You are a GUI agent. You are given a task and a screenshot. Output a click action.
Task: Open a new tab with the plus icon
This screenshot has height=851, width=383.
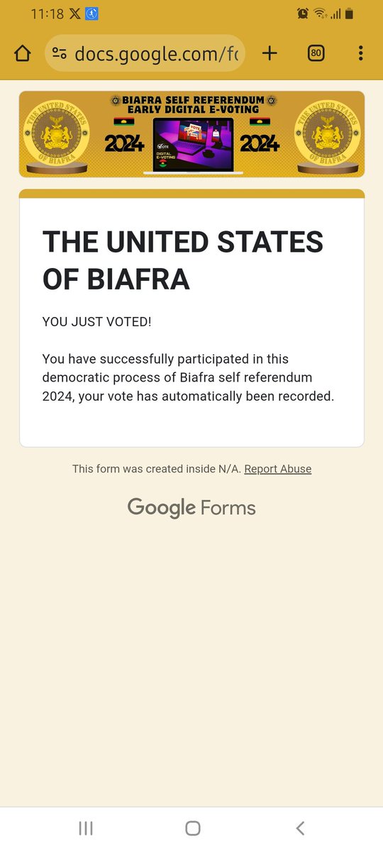click(x=270, y=53)
